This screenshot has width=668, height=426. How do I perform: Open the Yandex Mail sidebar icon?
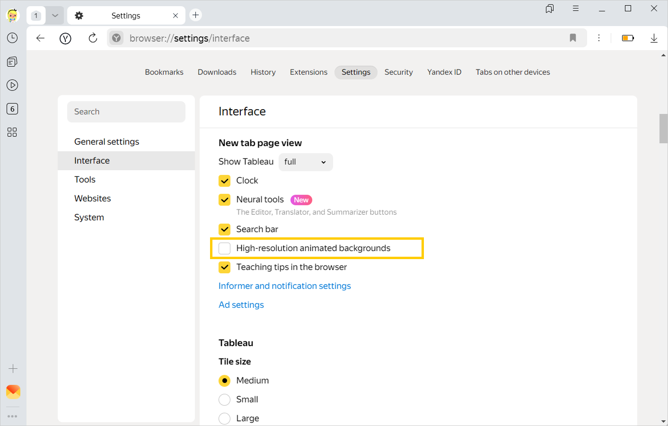click(13, 391)
